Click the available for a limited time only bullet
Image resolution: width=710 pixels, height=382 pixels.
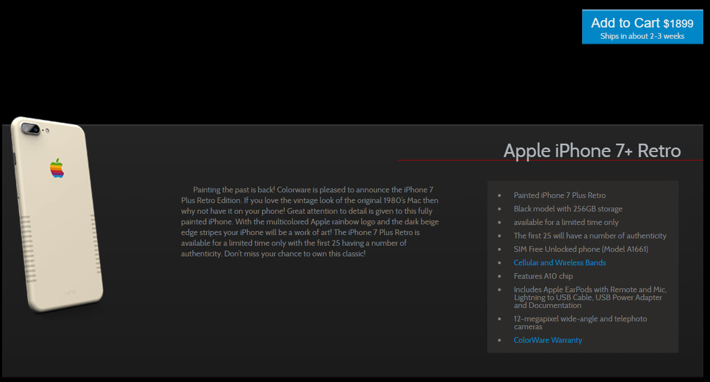tap(566, 222)
